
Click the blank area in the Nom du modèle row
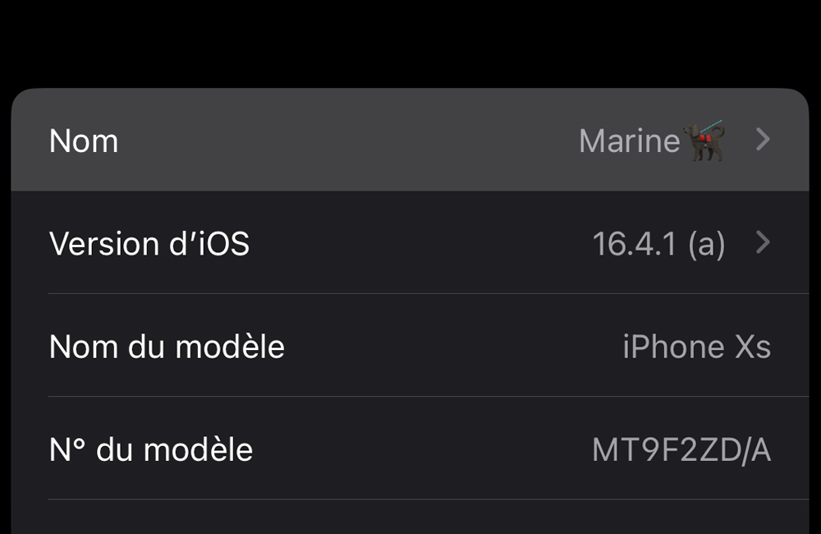click(452, 347)
